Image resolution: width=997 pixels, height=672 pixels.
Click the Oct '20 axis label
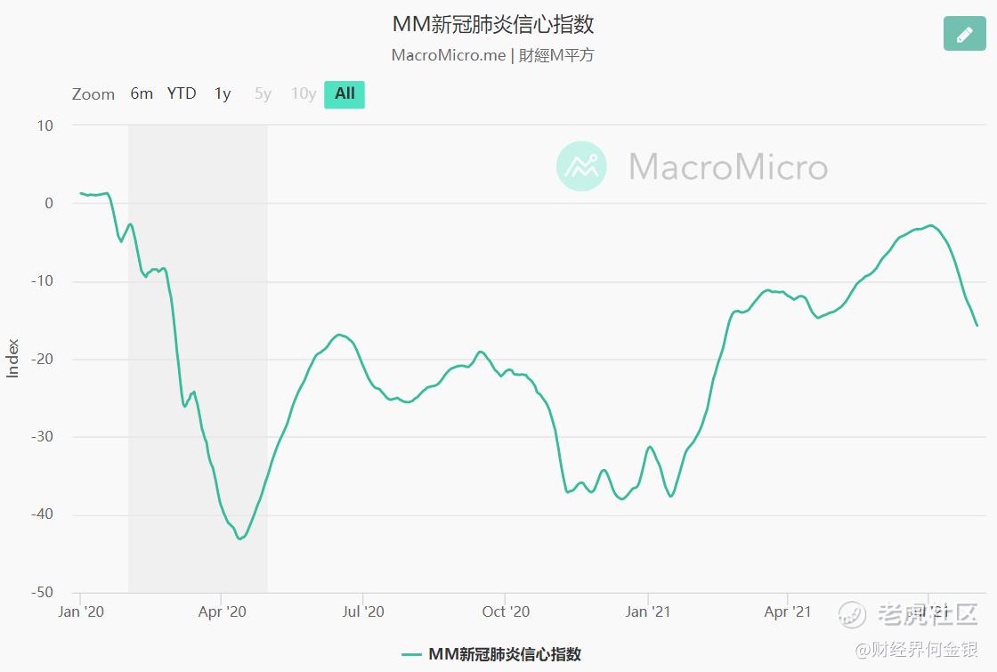(x=506, y=611)
